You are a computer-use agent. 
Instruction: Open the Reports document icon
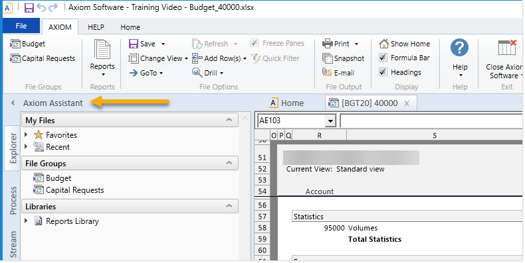coord(102,50)
